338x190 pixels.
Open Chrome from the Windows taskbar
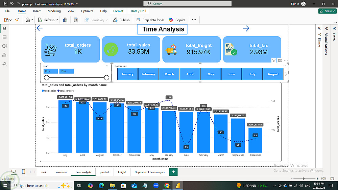167,186
